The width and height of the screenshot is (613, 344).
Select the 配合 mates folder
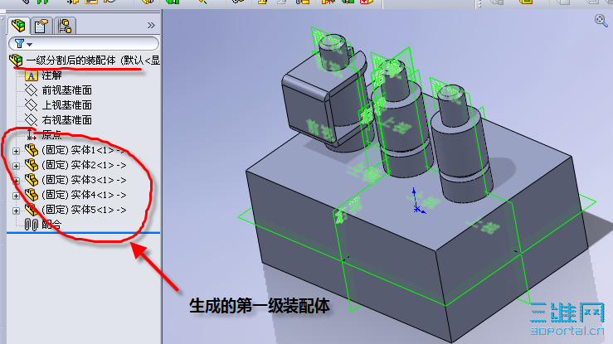(51, 225)
